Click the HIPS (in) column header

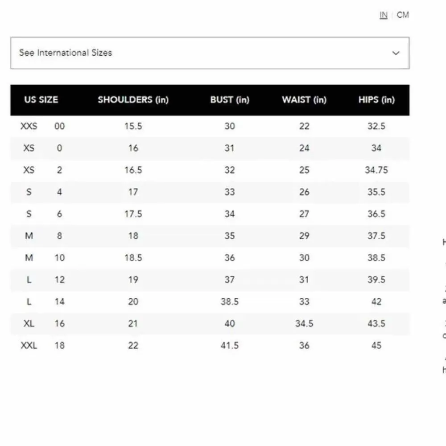click(x=376, y=100)
